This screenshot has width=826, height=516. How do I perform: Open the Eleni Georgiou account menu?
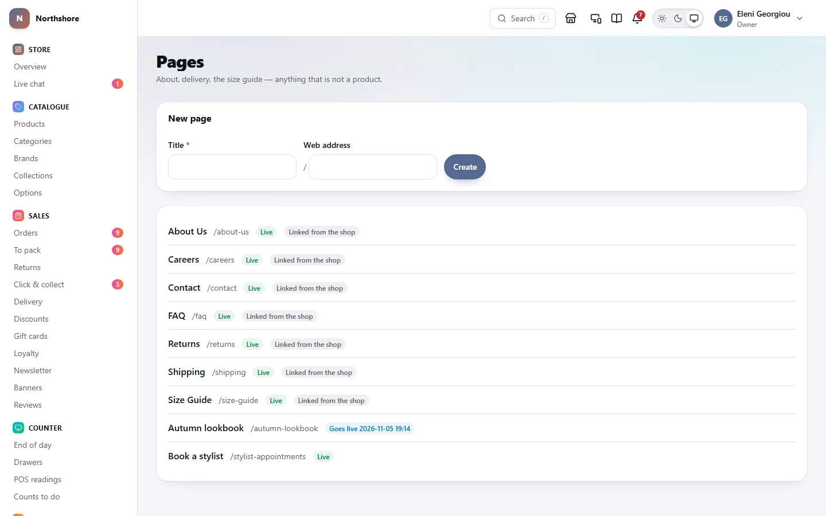coord(758,18)
